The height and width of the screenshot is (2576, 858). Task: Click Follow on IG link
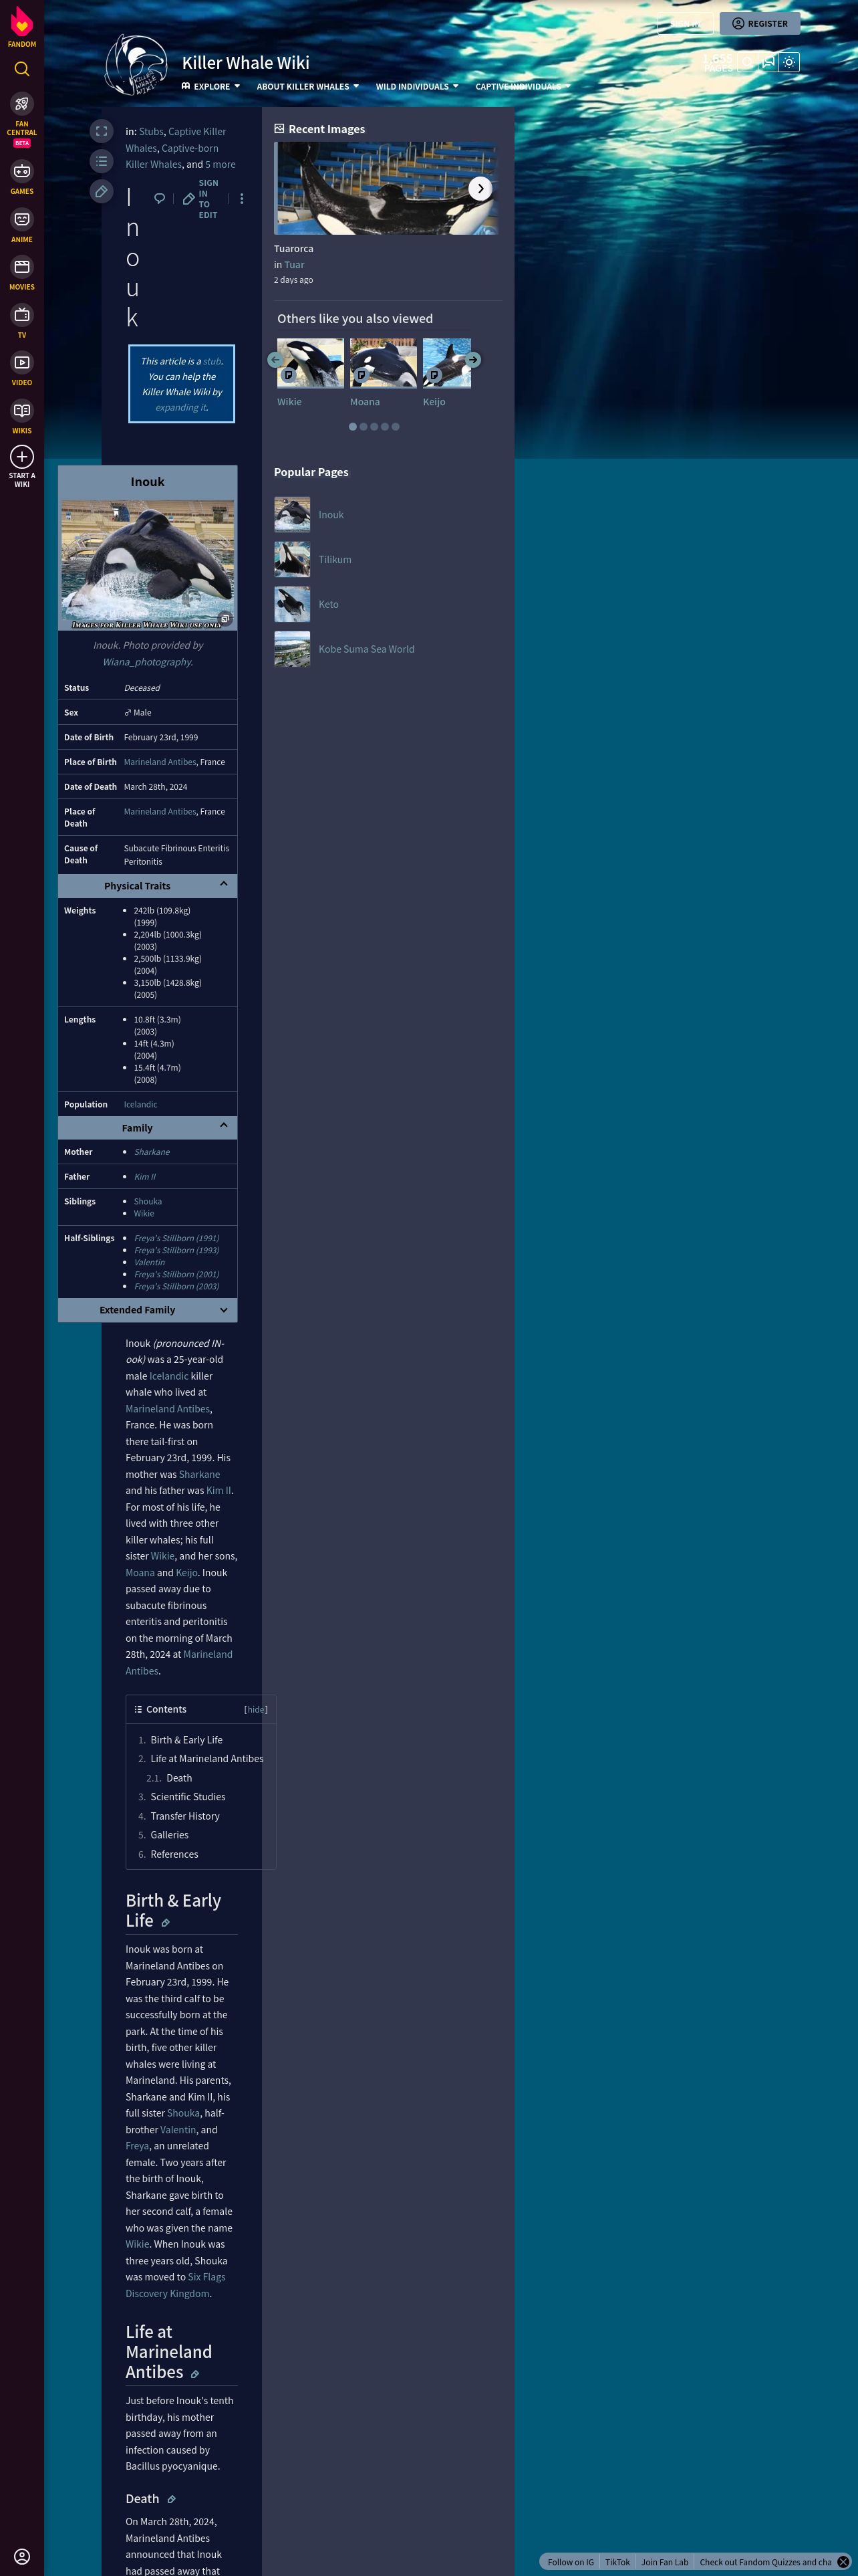pyautogui.click(x=571, y=2562)
